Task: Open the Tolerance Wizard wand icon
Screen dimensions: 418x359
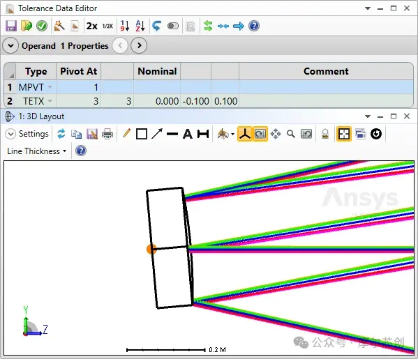Action: (59, 26)
